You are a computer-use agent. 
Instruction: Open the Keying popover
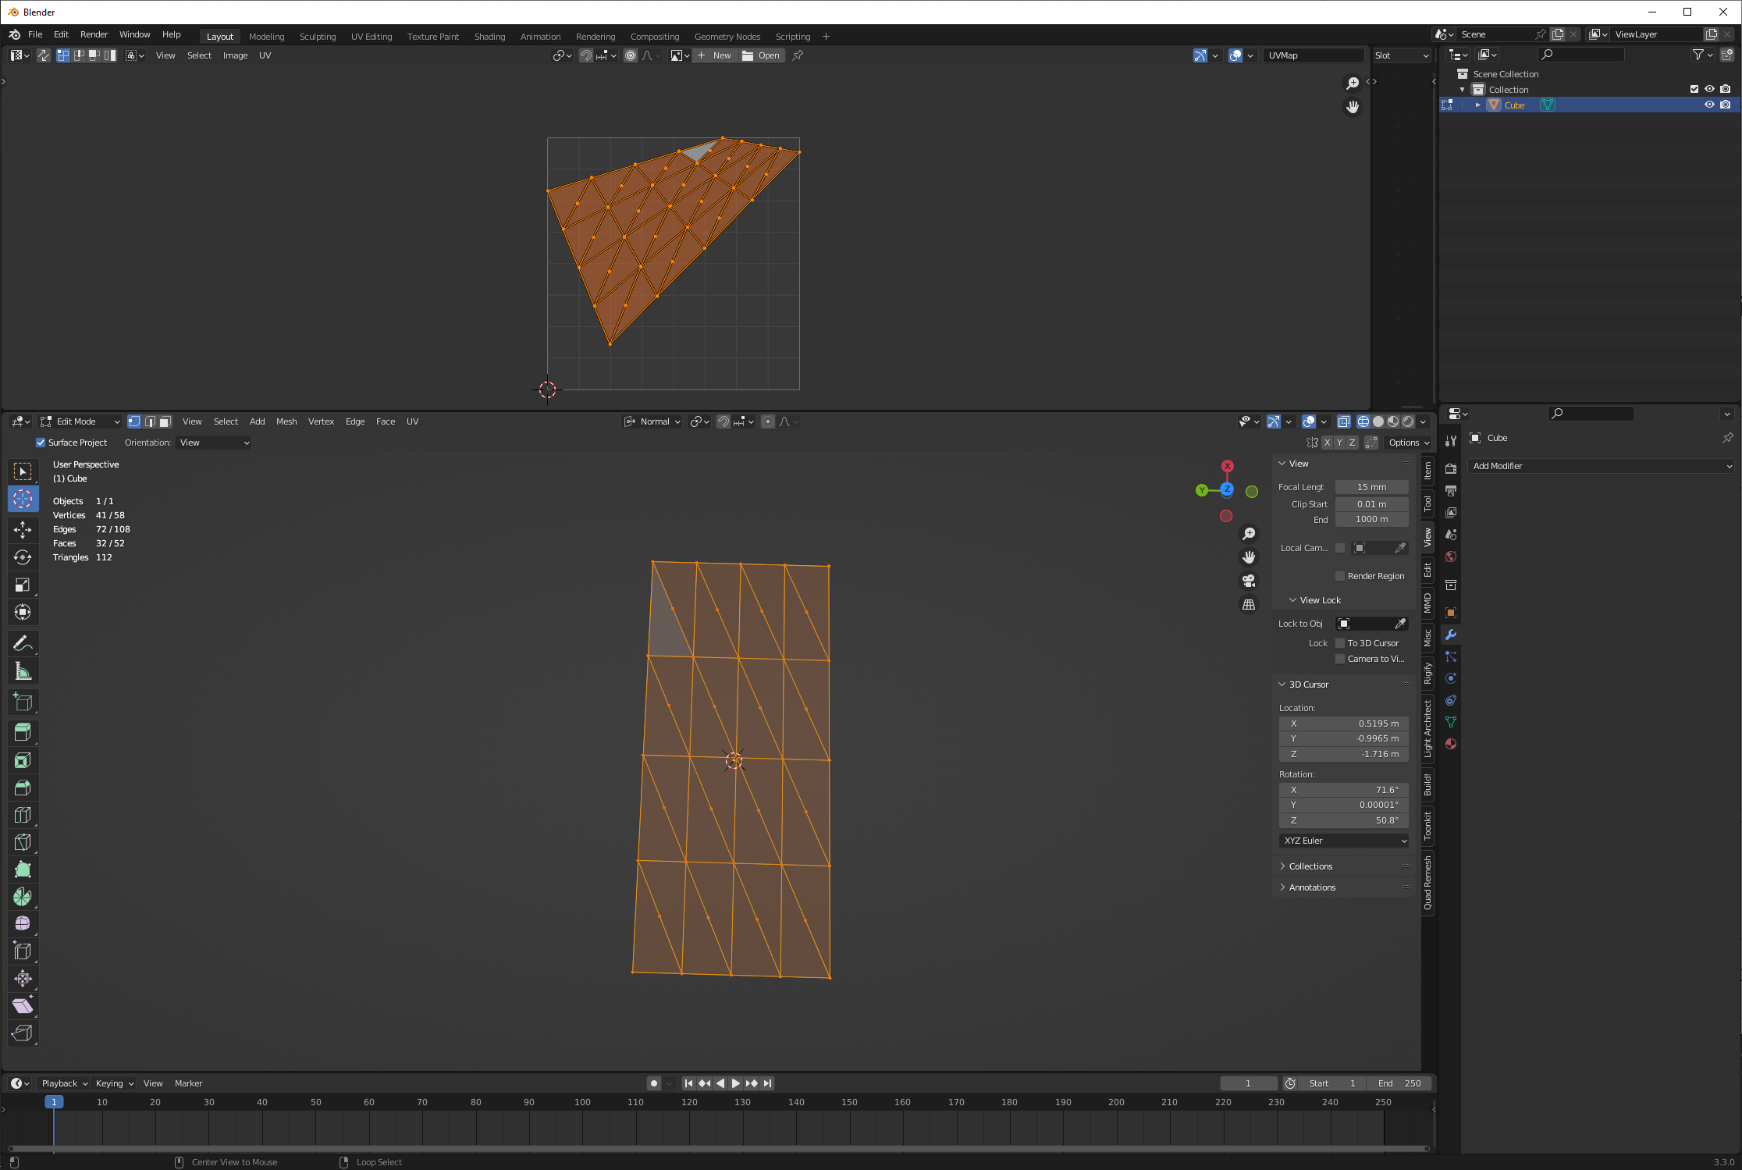click(115, 1083)
